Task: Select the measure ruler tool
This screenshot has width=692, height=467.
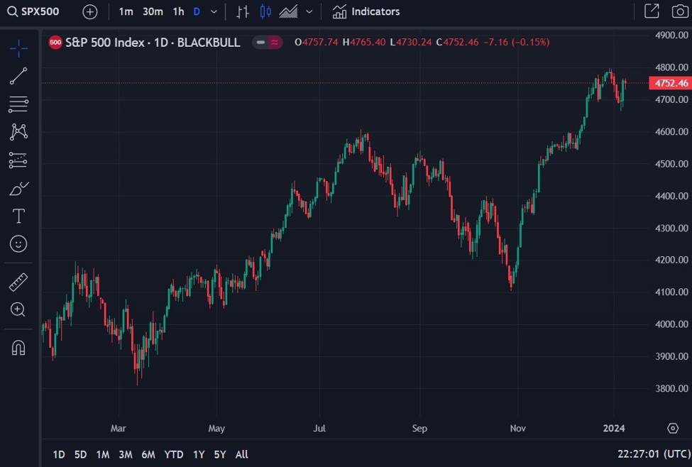Action: [x=18, y=281]
